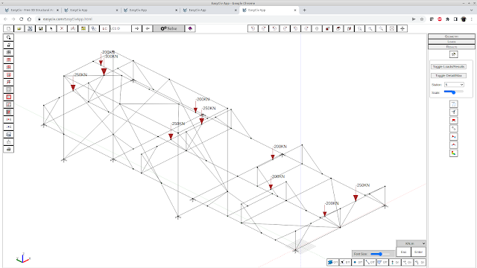This screenshot has height=268, width=477.
Task: Open the browser tab search chevron
Action: 471,10
